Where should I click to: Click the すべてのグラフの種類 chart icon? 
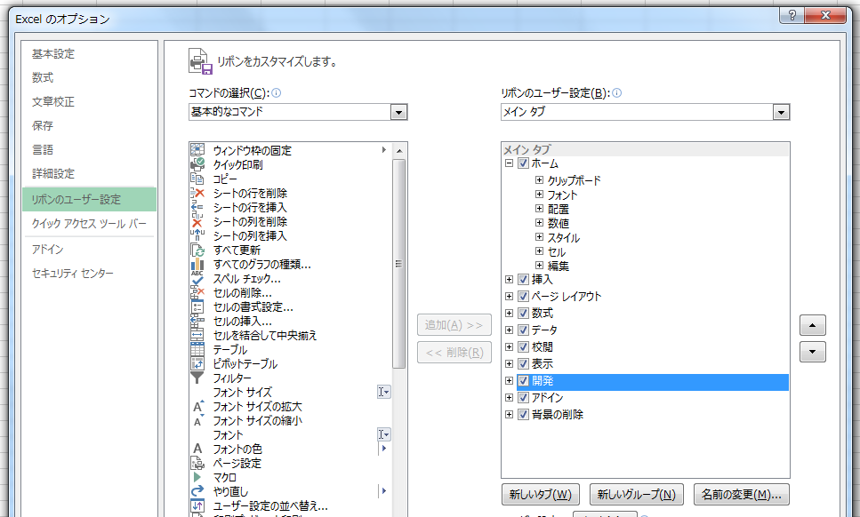click(197, 264)
